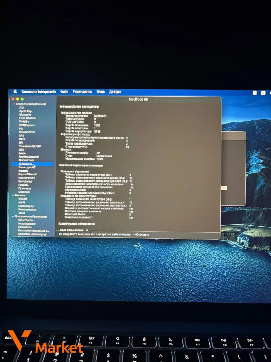Click Dragator's MacBook Air in path bar
Image resolution: width=271 pixels, height=362 pixels.
click(79, 234)
